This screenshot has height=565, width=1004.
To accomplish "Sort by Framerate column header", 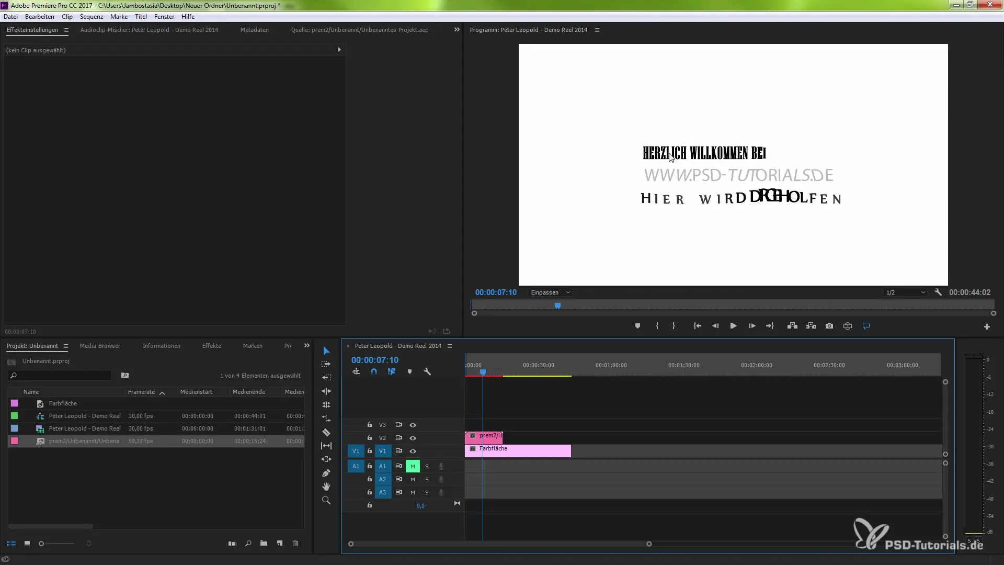I will [x=141, y=392].
